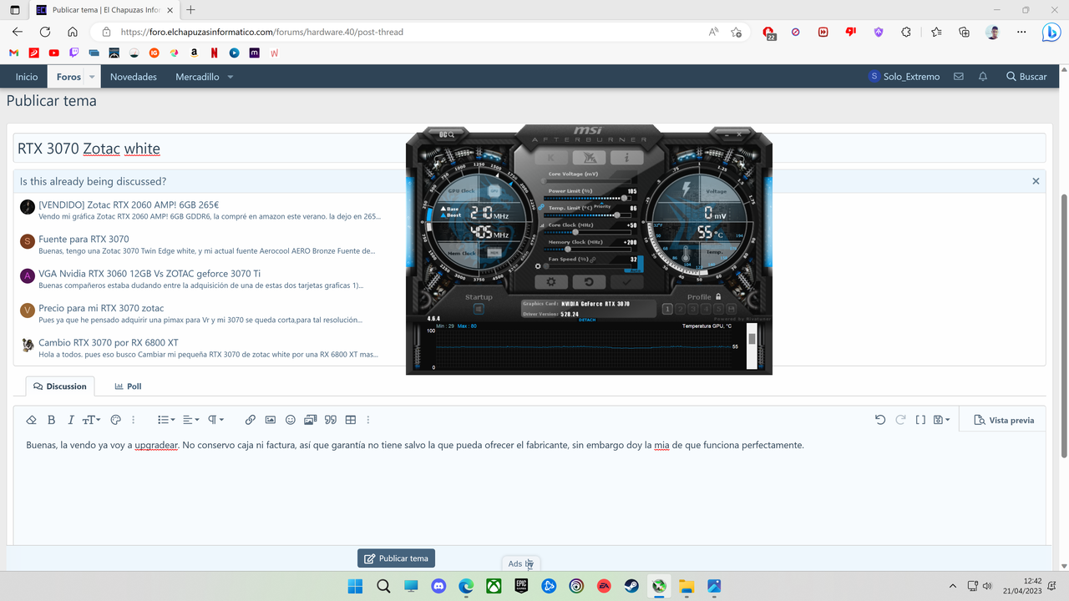Open Gmail bookmark in favorites bar
Viewport: 1069px width, 601px height.
13,53
